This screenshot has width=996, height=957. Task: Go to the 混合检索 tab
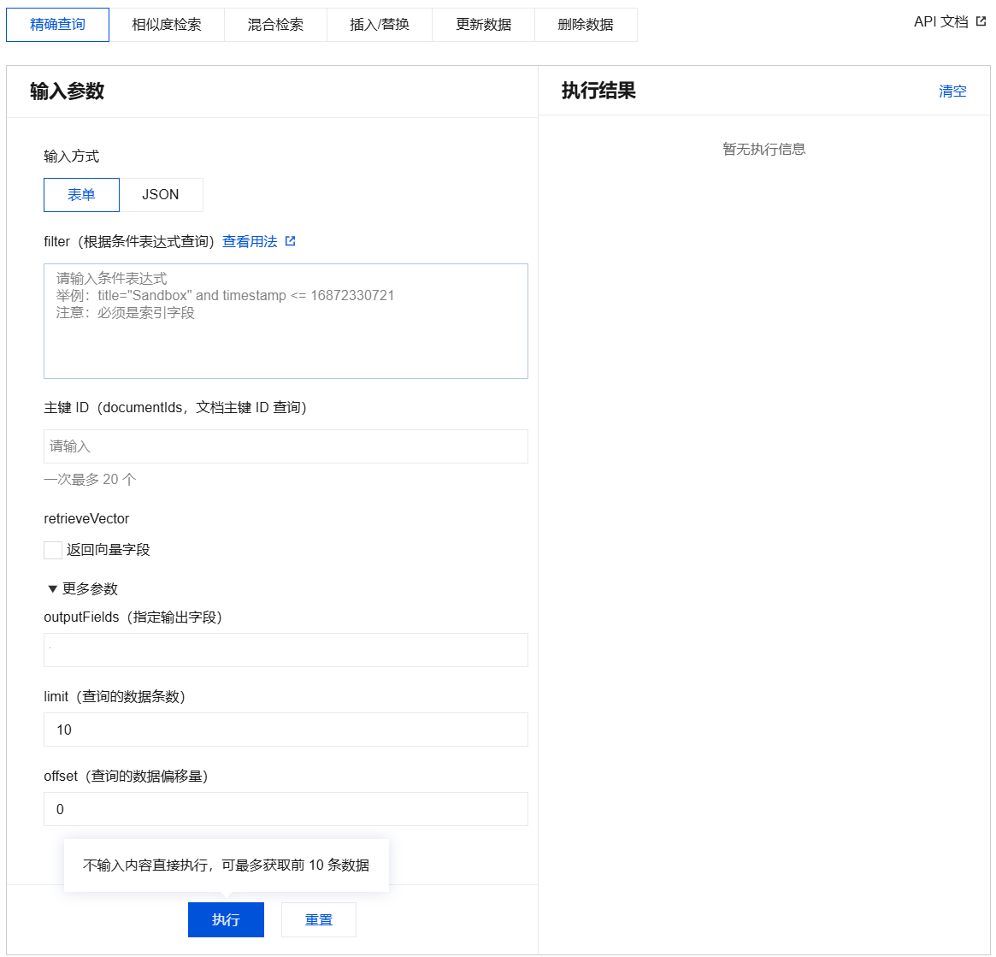tap(275, 25)
